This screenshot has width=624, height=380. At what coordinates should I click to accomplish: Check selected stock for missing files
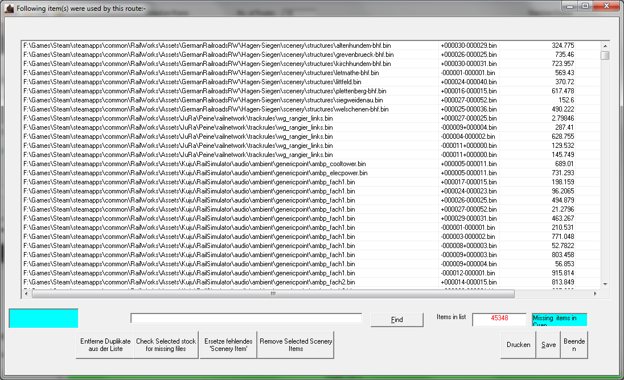[166, 345]
